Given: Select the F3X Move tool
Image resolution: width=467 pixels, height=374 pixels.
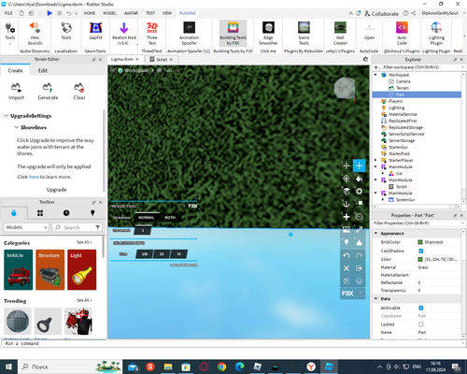Looking at the screenshot, I should (347, 165).
